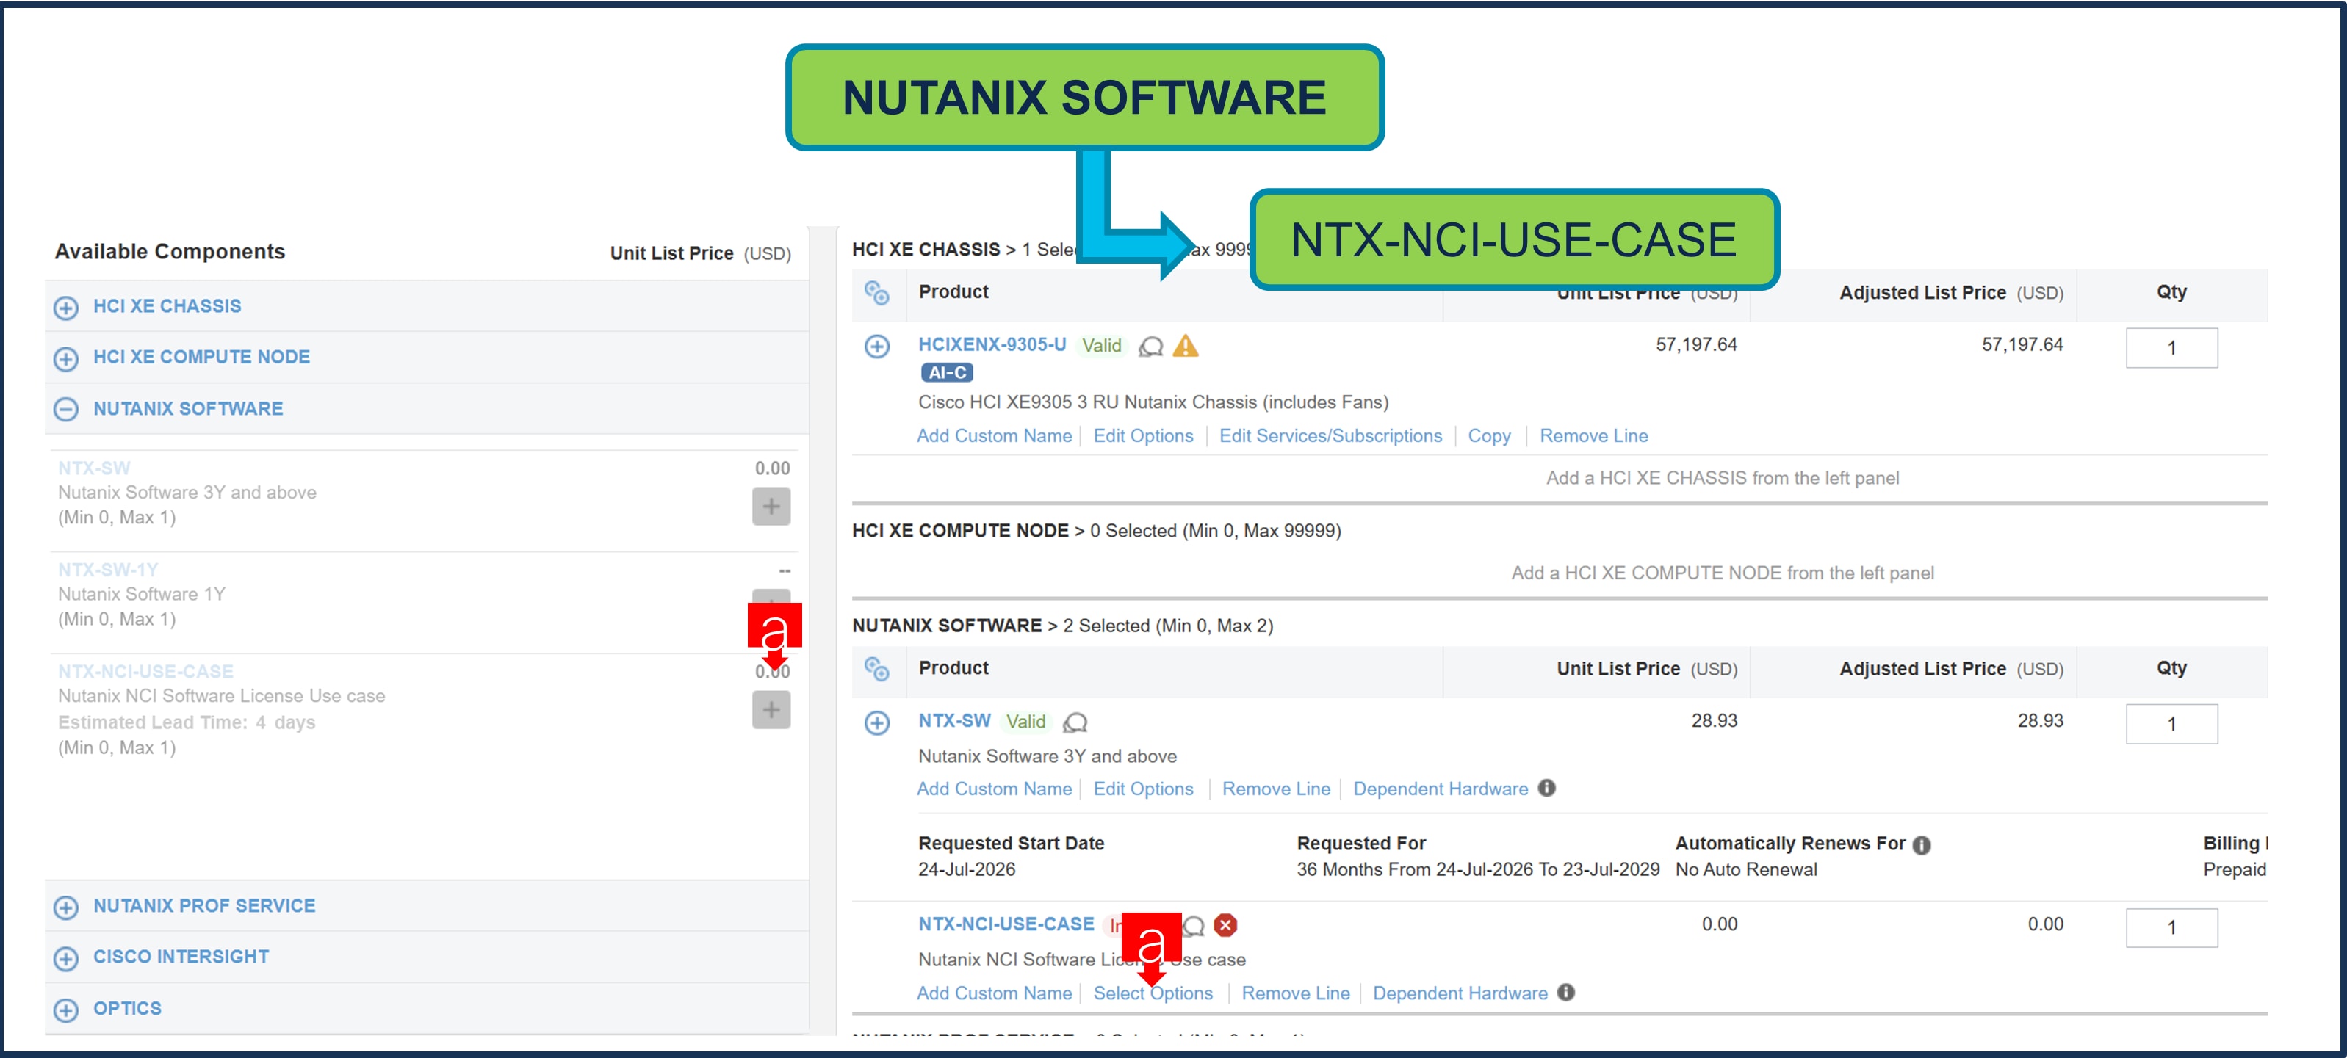Click 'No Auto Renewal' text
Screen dimensions: 2347x1058
point(1745,869)
